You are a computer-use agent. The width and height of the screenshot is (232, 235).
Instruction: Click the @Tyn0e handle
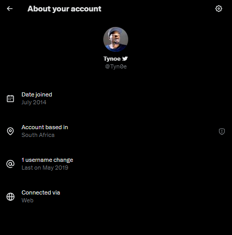pyautogui.click(x=116, y=66)
